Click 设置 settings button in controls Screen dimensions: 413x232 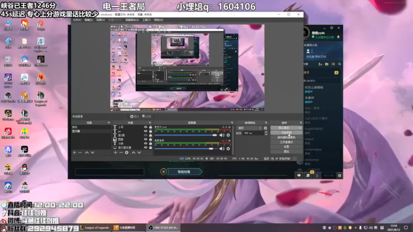[287, 147]
